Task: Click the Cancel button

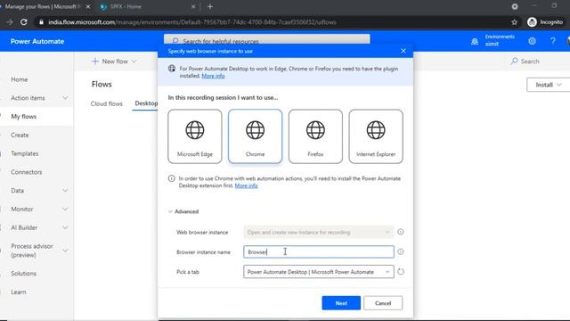Action: [x=383, y=303]
